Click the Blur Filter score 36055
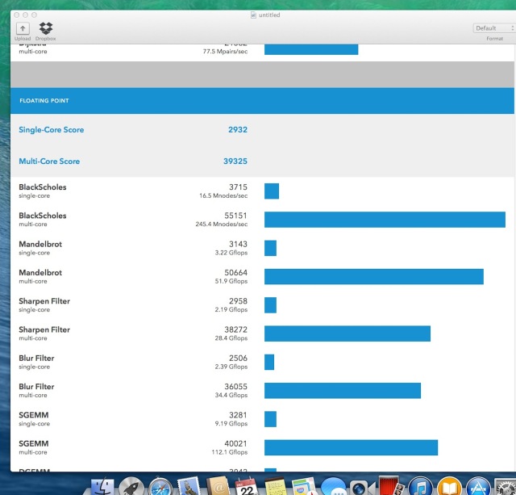 [x=235, y=387]
